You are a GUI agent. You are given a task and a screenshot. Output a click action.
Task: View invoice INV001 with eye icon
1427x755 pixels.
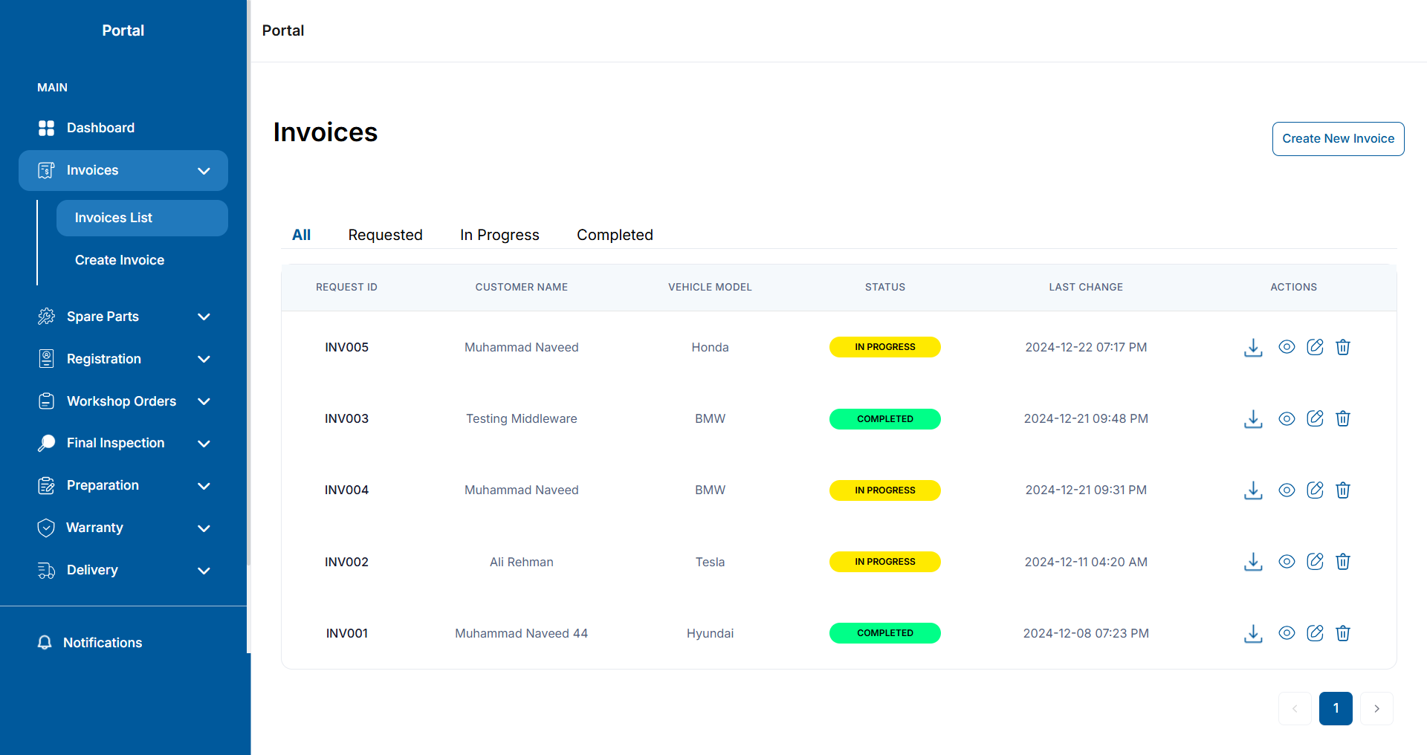[1287, 633]
